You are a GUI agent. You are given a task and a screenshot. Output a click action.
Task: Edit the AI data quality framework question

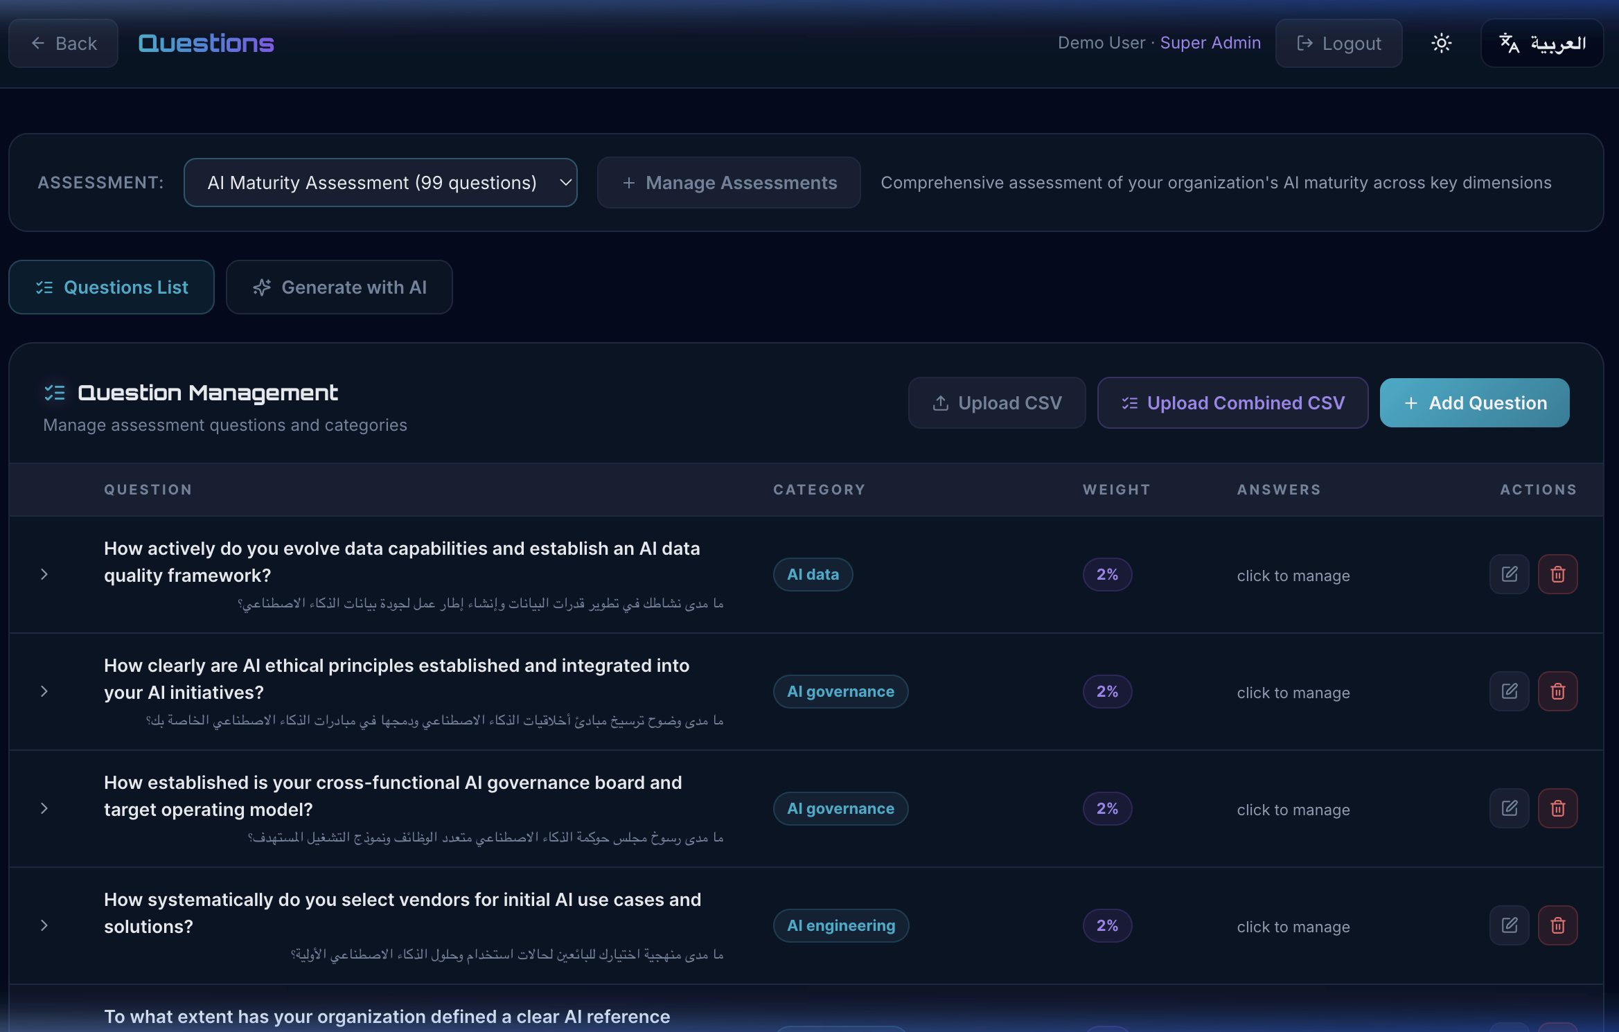pyautogui.click(x=1509, y=574)
